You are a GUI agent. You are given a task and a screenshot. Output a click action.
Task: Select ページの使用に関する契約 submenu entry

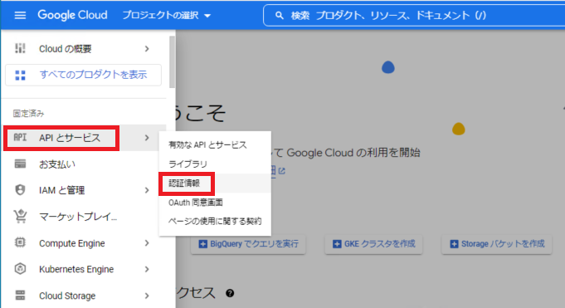point(215,221)
